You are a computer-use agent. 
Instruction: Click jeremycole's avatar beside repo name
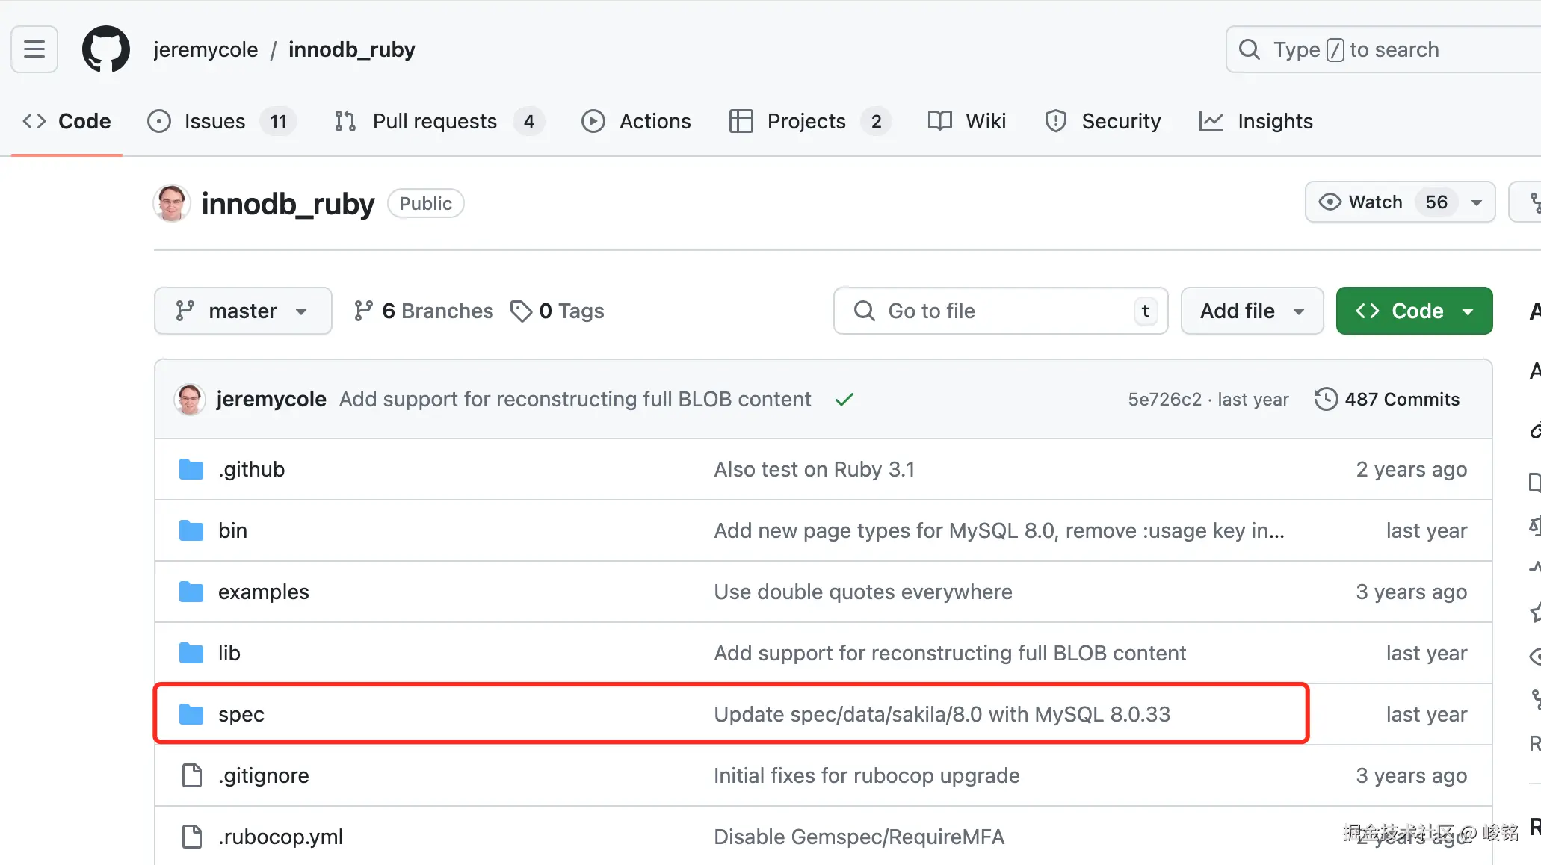click(172, 203)
